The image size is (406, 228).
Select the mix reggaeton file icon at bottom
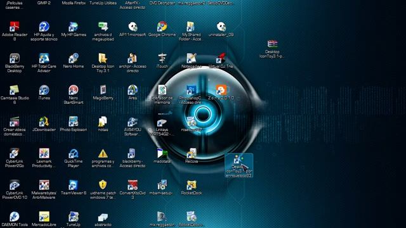pyautogui.click(x=162, y=217)
